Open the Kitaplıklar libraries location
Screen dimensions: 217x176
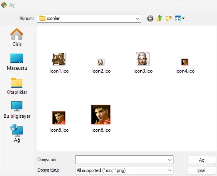pyautogui.click(x=17, y=86)
